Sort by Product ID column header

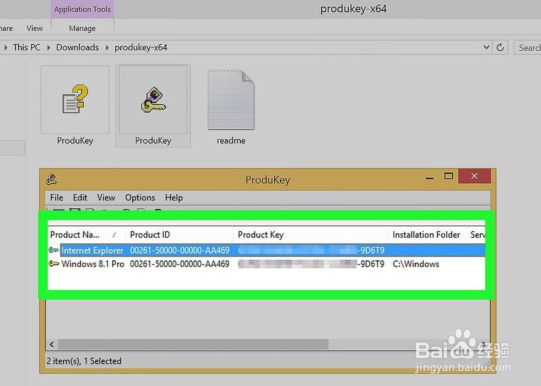tap(179, 235)
